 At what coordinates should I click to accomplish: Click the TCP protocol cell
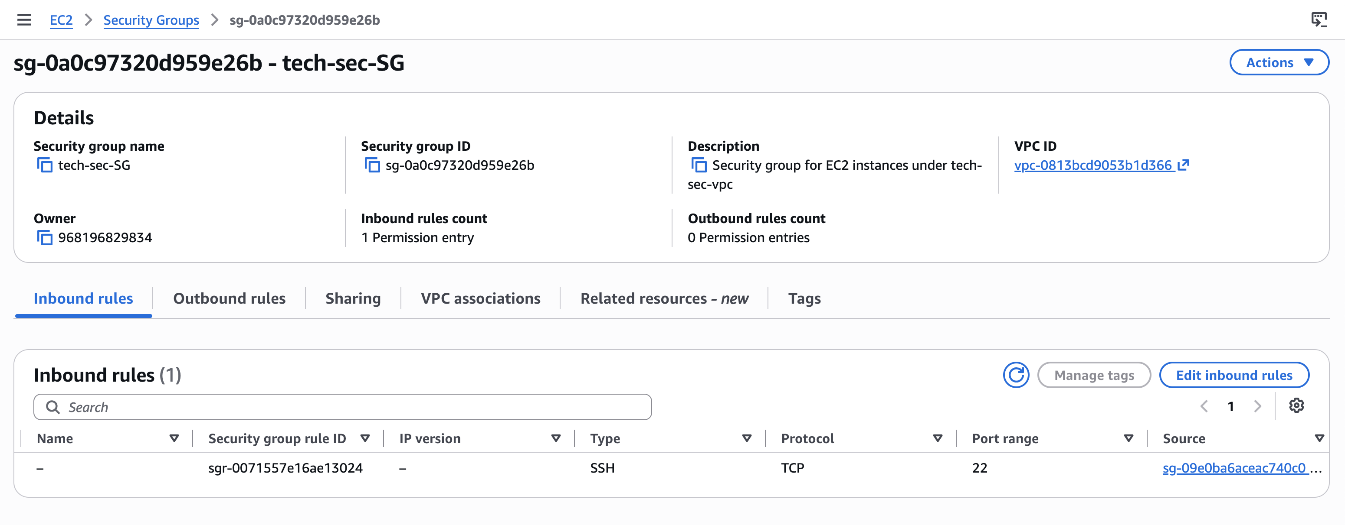[792, 468]
